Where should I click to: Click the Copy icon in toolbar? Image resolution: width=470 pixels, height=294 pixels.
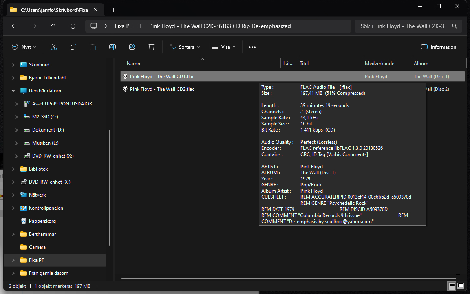coord(73,47)
